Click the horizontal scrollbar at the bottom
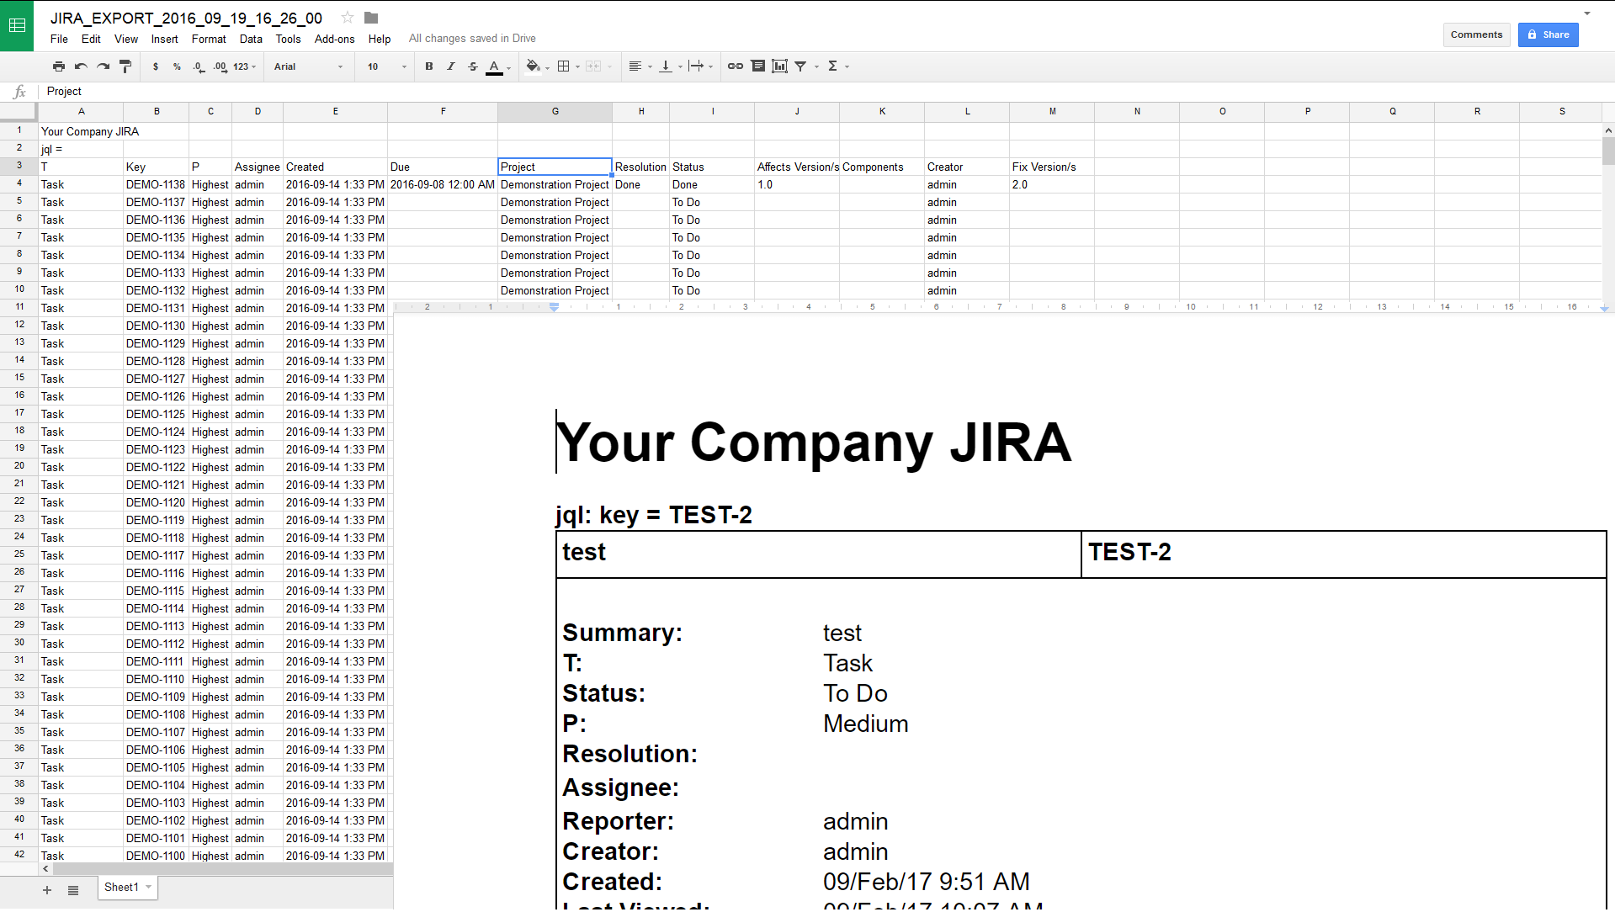The width and height of the screenshot is (1615, 912). click(223, 868)
